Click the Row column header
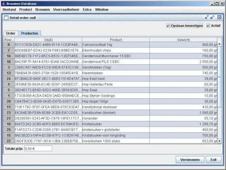226x170 pixels. point(9,40)
